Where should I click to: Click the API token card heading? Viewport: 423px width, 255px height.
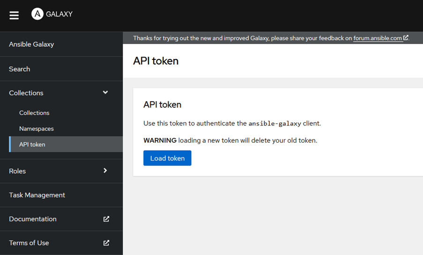click(162, 105)
